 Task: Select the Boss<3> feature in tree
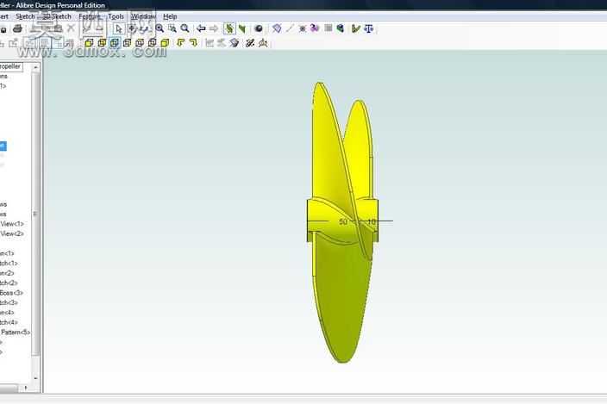coord(11,293)
